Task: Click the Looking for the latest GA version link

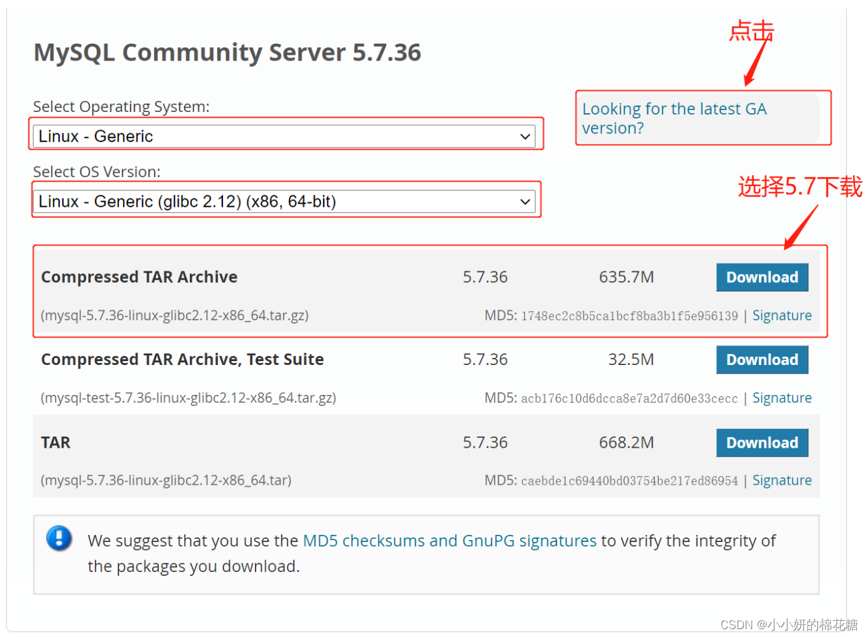Action: 674,118
